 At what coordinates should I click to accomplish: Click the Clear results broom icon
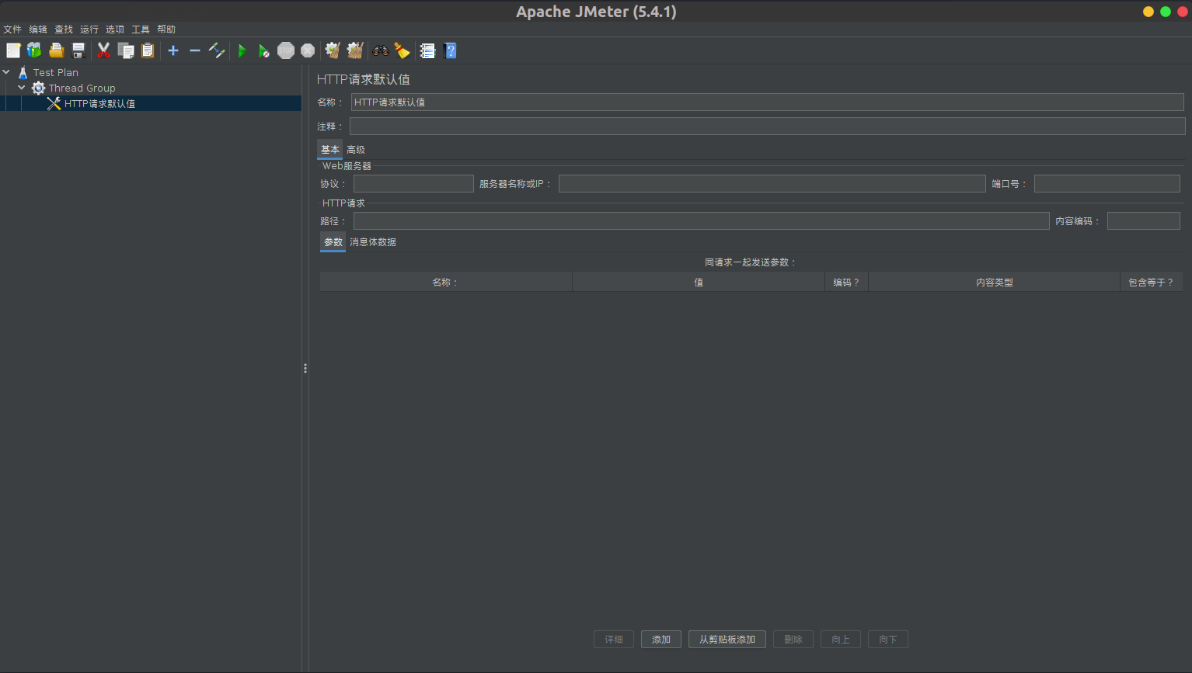coord(333,50)
